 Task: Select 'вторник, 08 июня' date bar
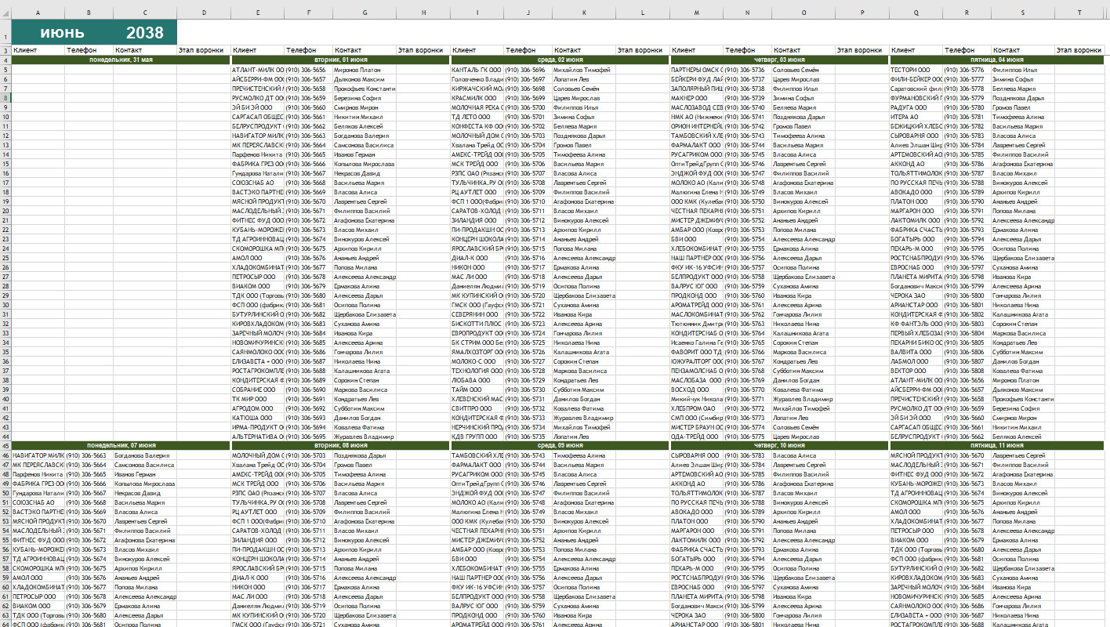point(340,445)
